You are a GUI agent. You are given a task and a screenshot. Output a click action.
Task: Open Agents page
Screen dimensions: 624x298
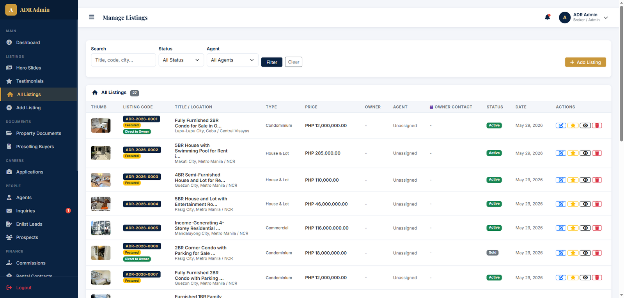(x=39, y=198)
